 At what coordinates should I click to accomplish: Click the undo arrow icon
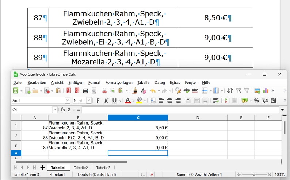tap(153, 91)
